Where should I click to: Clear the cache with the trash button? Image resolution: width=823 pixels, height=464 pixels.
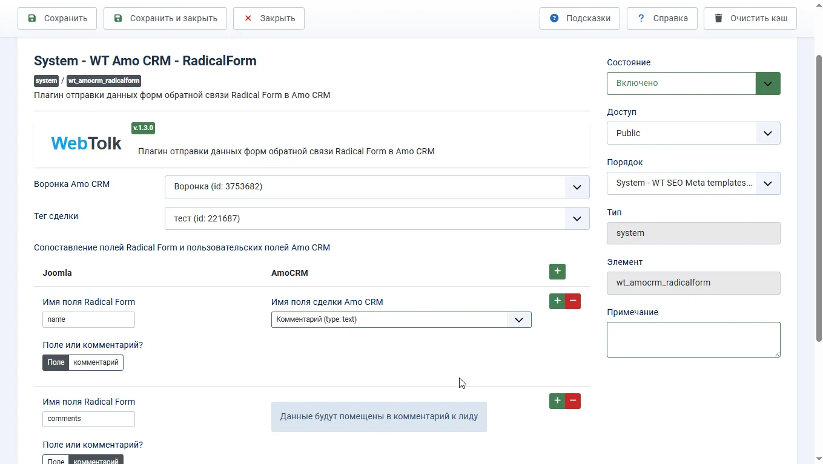[x=750, y=18]
